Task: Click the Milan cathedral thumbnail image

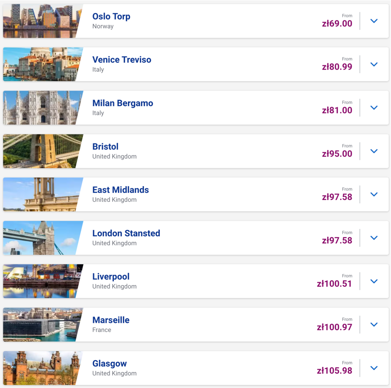Action: (x=41, y=108)
